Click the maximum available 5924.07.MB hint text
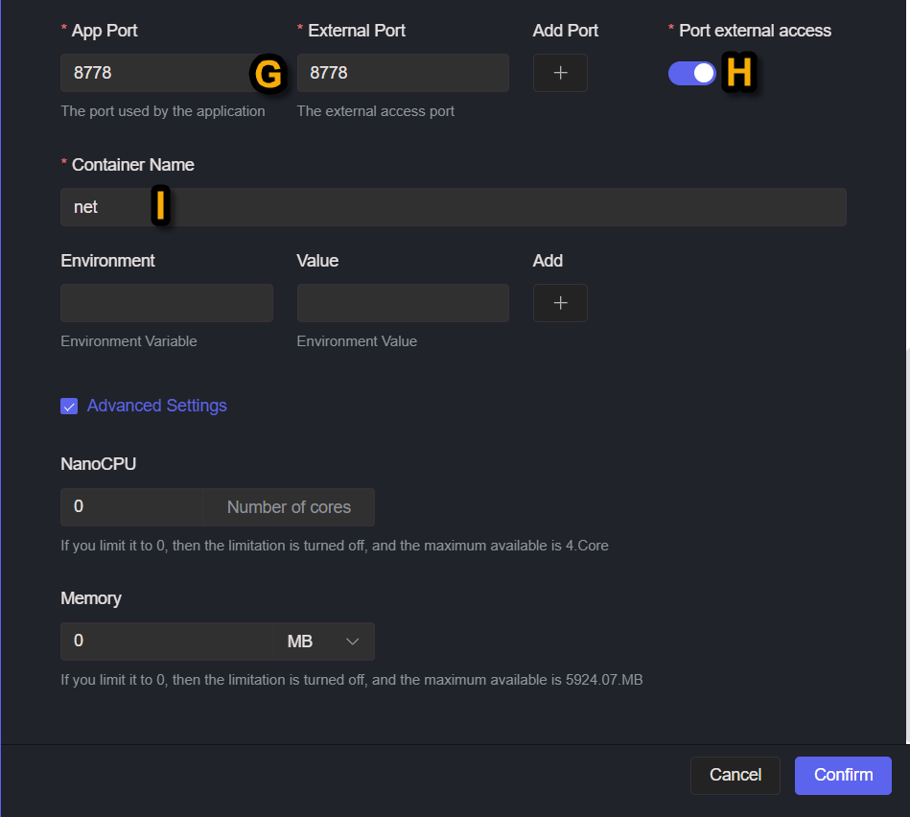The height and width of the screenshot is (817, 910). tap(352, 680)
